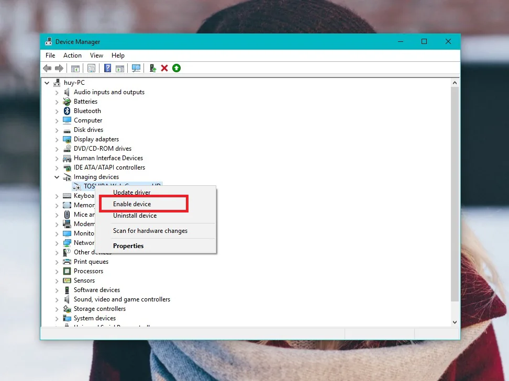Click the green arrow Enable device icon
509x381 pixels.
(176, 68)
